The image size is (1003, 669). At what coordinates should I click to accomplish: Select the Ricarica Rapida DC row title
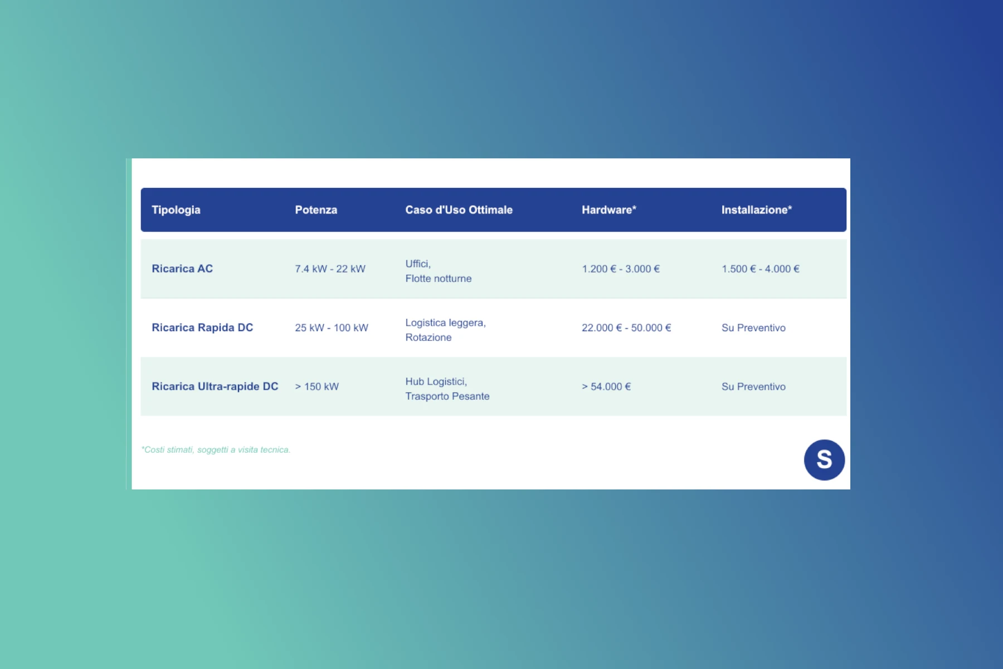(202, 328)
